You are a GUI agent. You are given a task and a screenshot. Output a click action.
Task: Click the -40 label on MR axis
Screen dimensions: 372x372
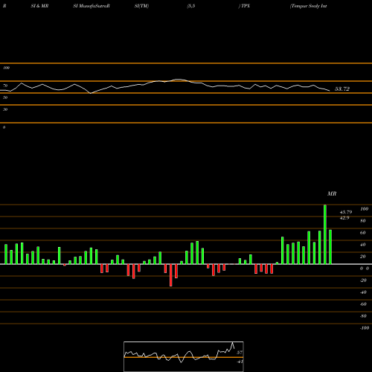pos(363,292)
